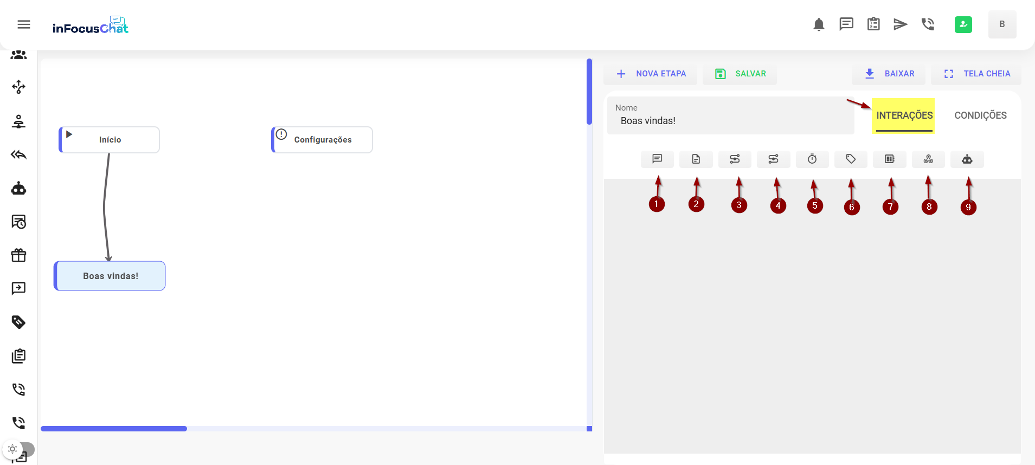Click the green user status button

click(x=963, y=24)
